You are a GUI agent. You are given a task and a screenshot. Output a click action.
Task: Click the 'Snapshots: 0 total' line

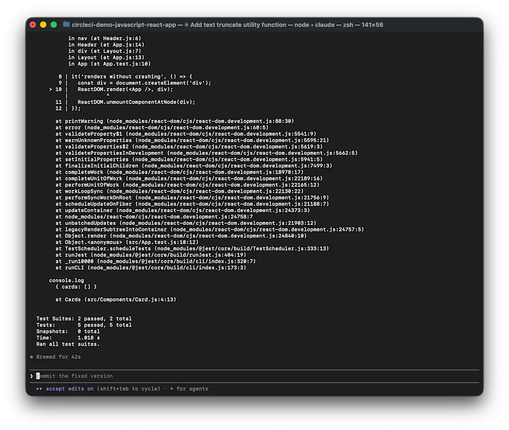(x=68, y=332)
